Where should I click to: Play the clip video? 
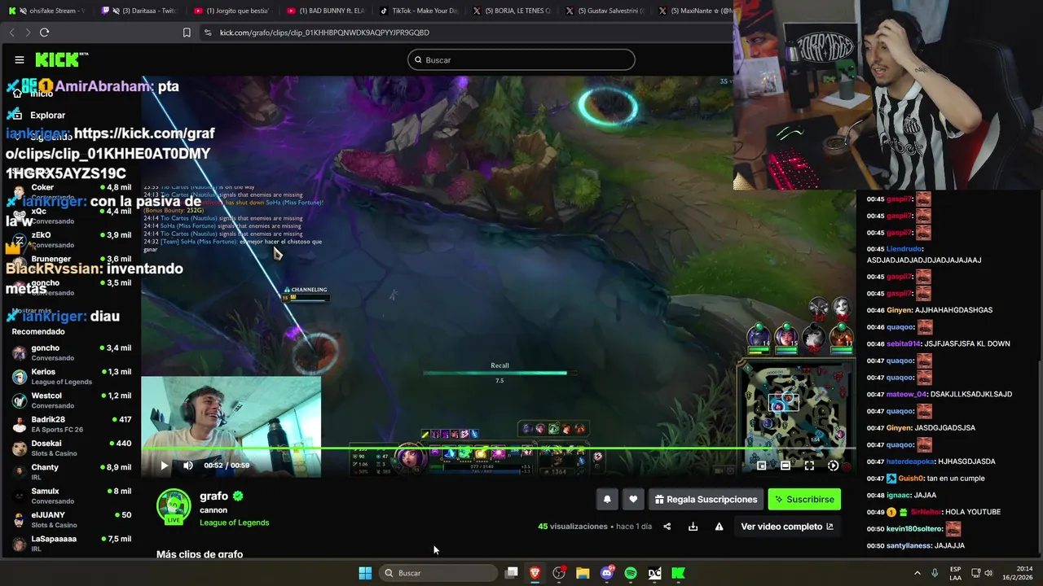[x=164, y=466]
